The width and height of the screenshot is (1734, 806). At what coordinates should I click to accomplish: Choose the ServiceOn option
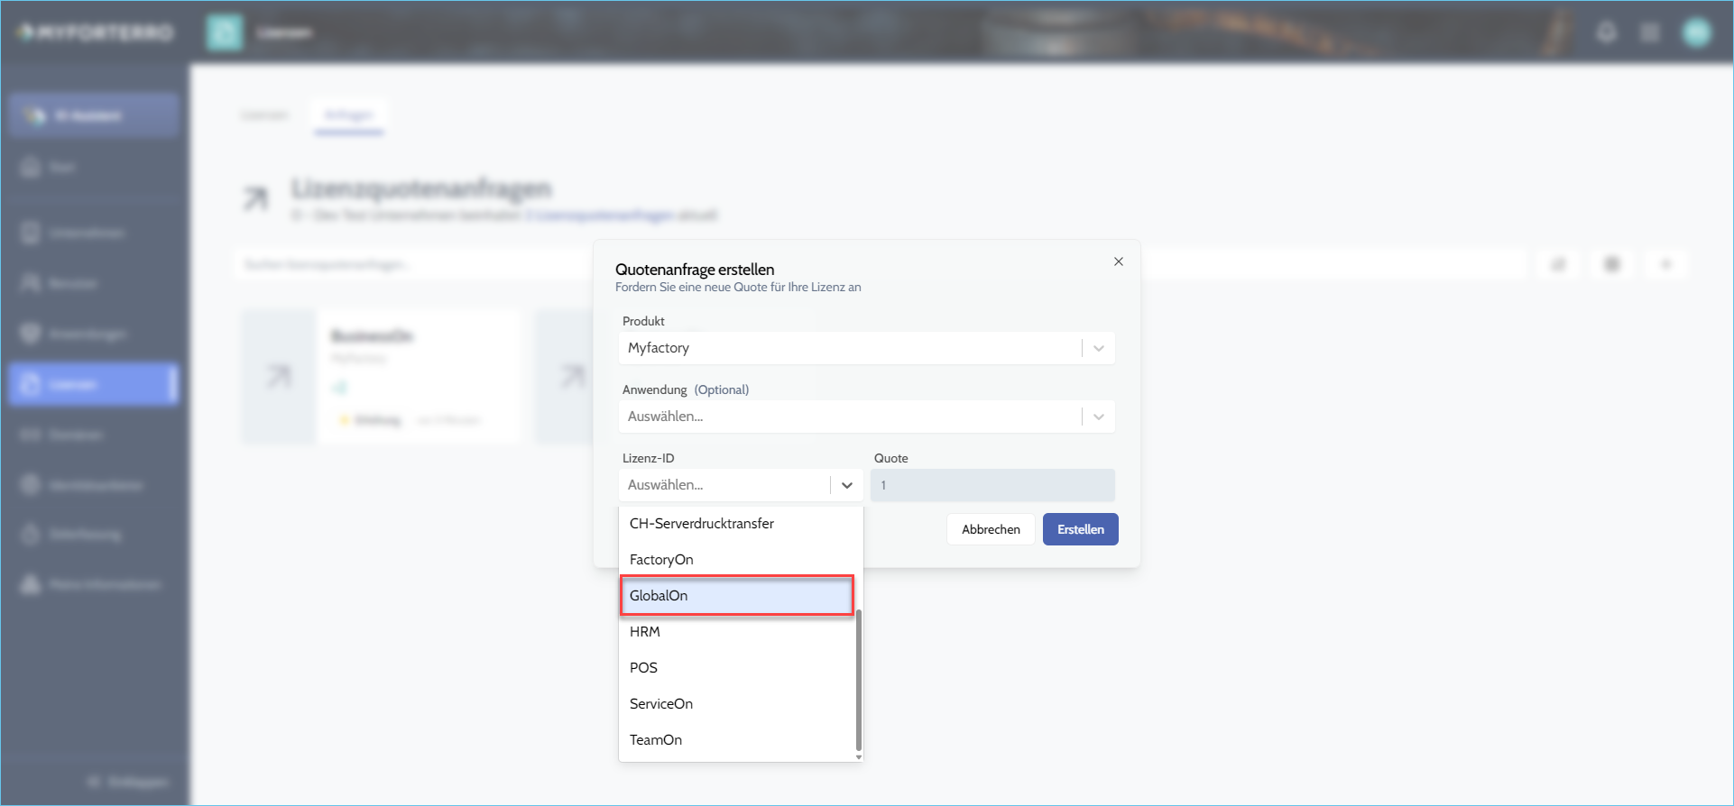[736, 704]
